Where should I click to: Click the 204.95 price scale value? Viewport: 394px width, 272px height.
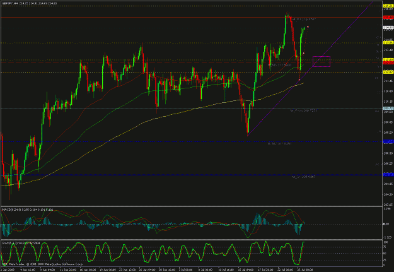[x=388, y=184]
